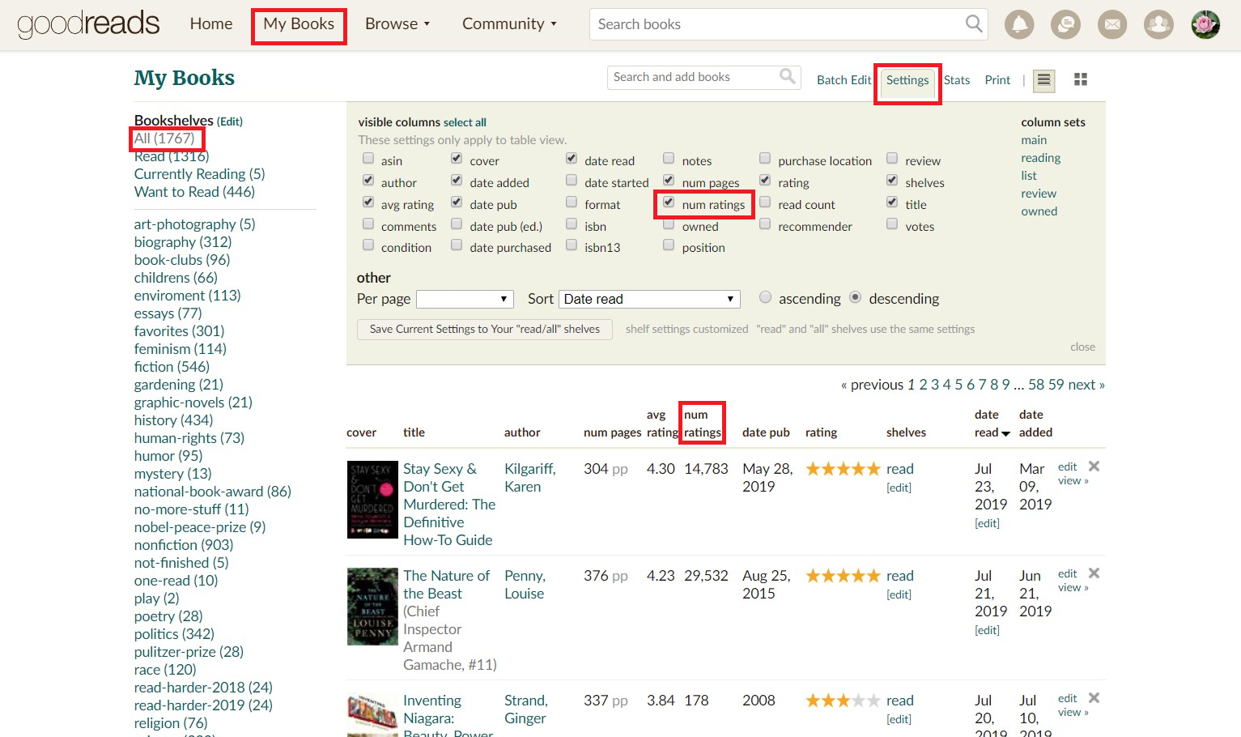Check the notes column checkbox
Screen dimensions: 1241x737
[x=669, y=159]
